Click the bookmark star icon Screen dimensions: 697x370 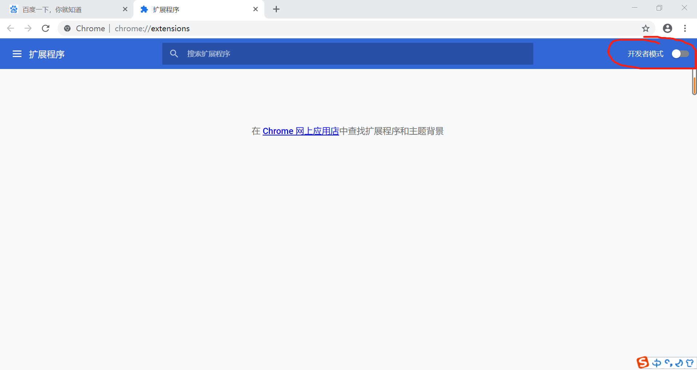point(646,28)
